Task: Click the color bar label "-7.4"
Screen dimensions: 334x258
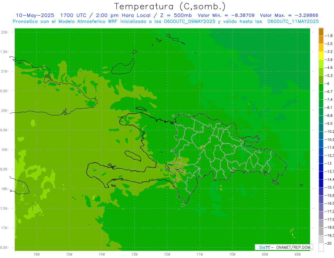Action: [329, 100]
